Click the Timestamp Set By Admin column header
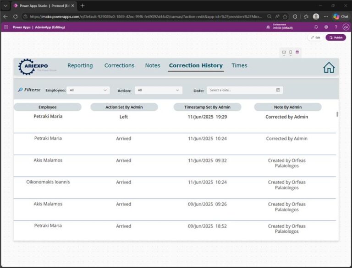Viewport: 352px width, 268px height. click(208, 107)
